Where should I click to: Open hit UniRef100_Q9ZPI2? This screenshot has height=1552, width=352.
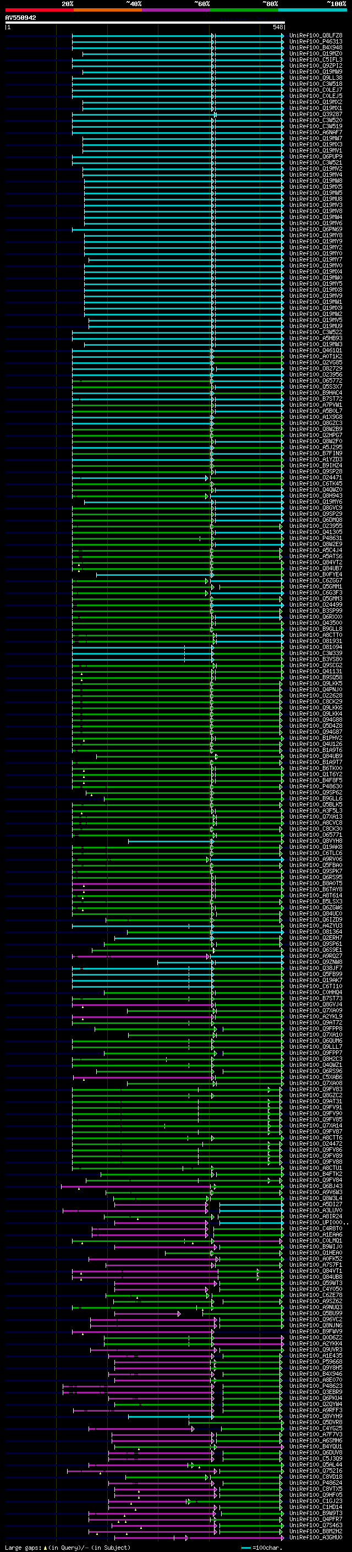click(315, 66)
